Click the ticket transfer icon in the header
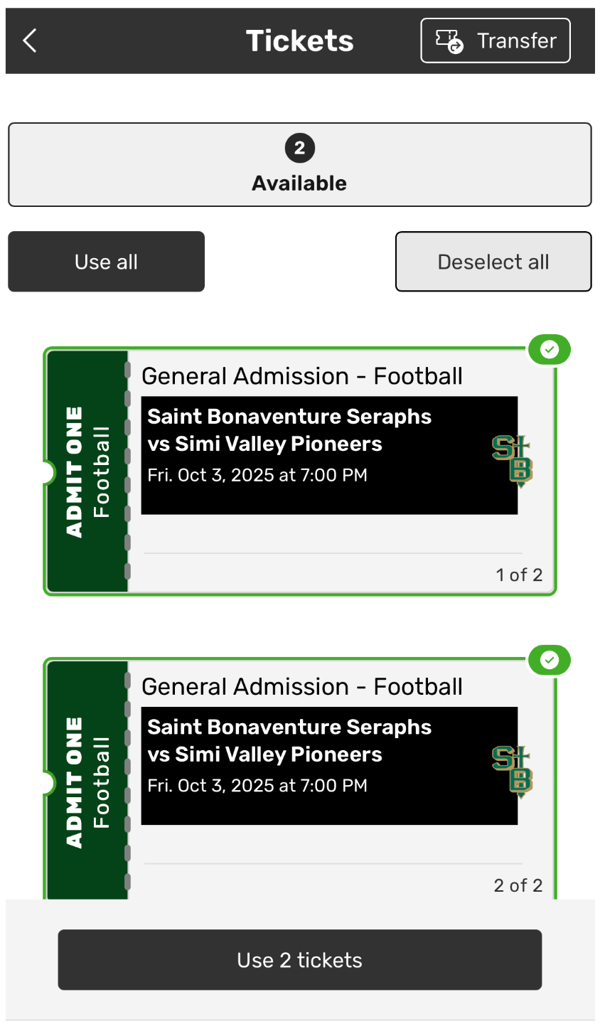 click(x=449, y=41)
